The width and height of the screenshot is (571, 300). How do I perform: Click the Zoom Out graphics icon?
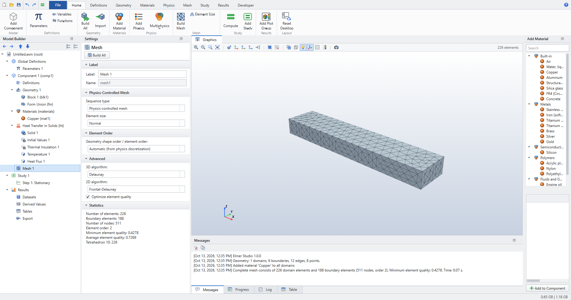[203, 47]
